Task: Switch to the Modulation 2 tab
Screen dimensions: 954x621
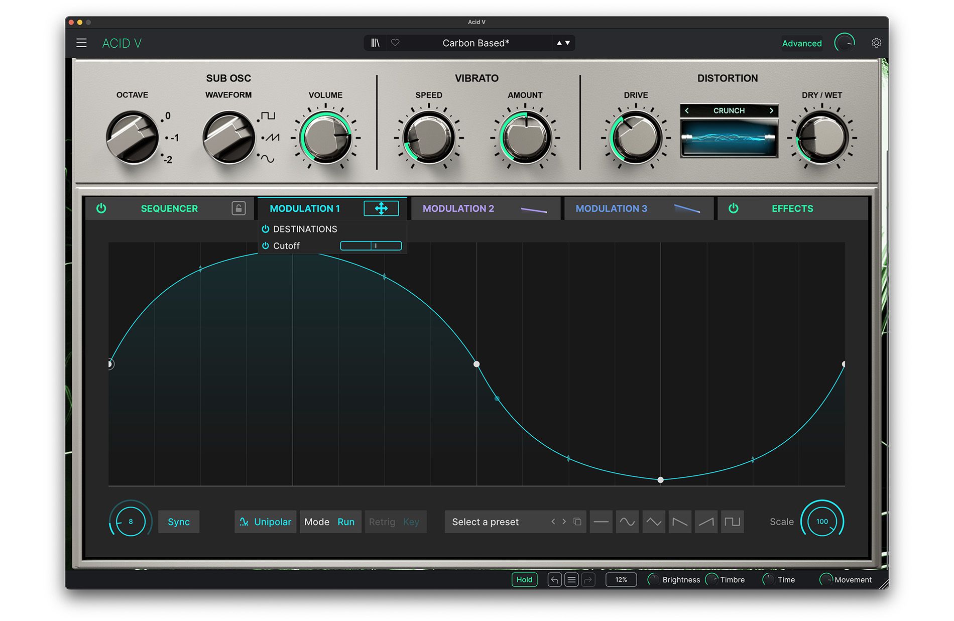Action: point(458,208)
